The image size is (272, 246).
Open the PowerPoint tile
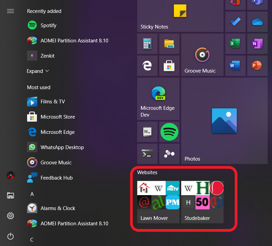click(257, 66)
